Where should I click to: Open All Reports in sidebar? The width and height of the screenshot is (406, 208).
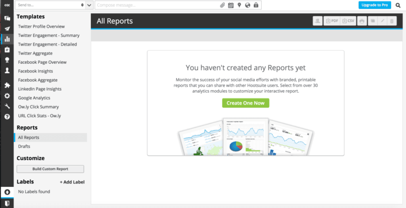pos(50,137)
